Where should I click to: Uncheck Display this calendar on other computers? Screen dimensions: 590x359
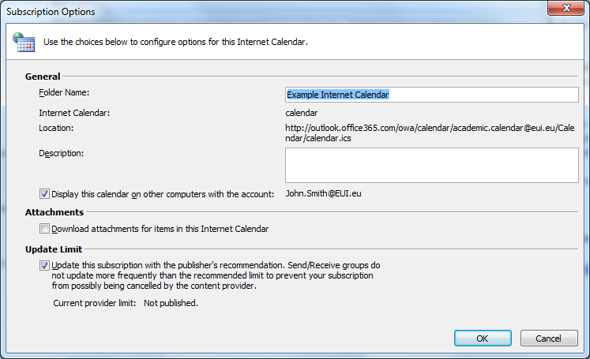[x=44, y=193]
